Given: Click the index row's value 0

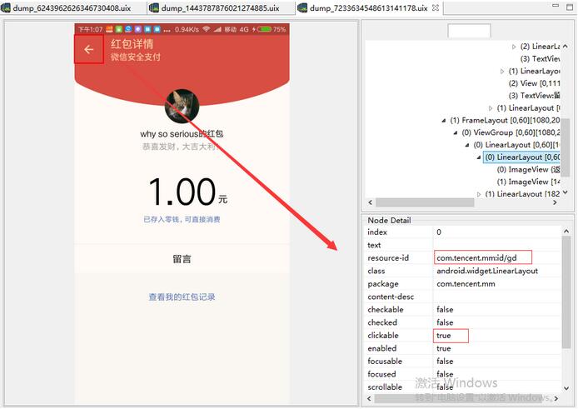Looking at the screenshot, I should tap(439, 232).
